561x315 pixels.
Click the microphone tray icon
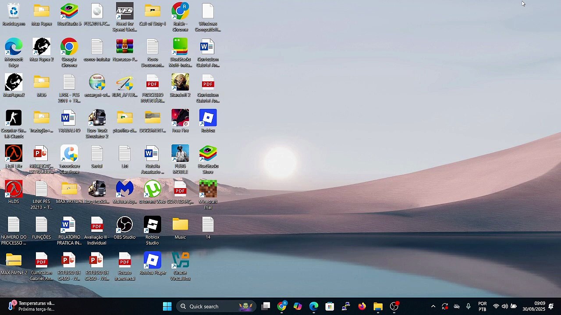(468, 306)
